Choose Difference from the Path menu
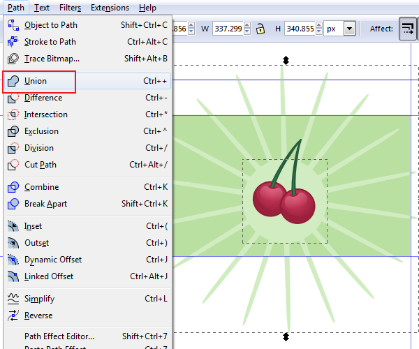The image size is (419, 349). tap(88, 98)
